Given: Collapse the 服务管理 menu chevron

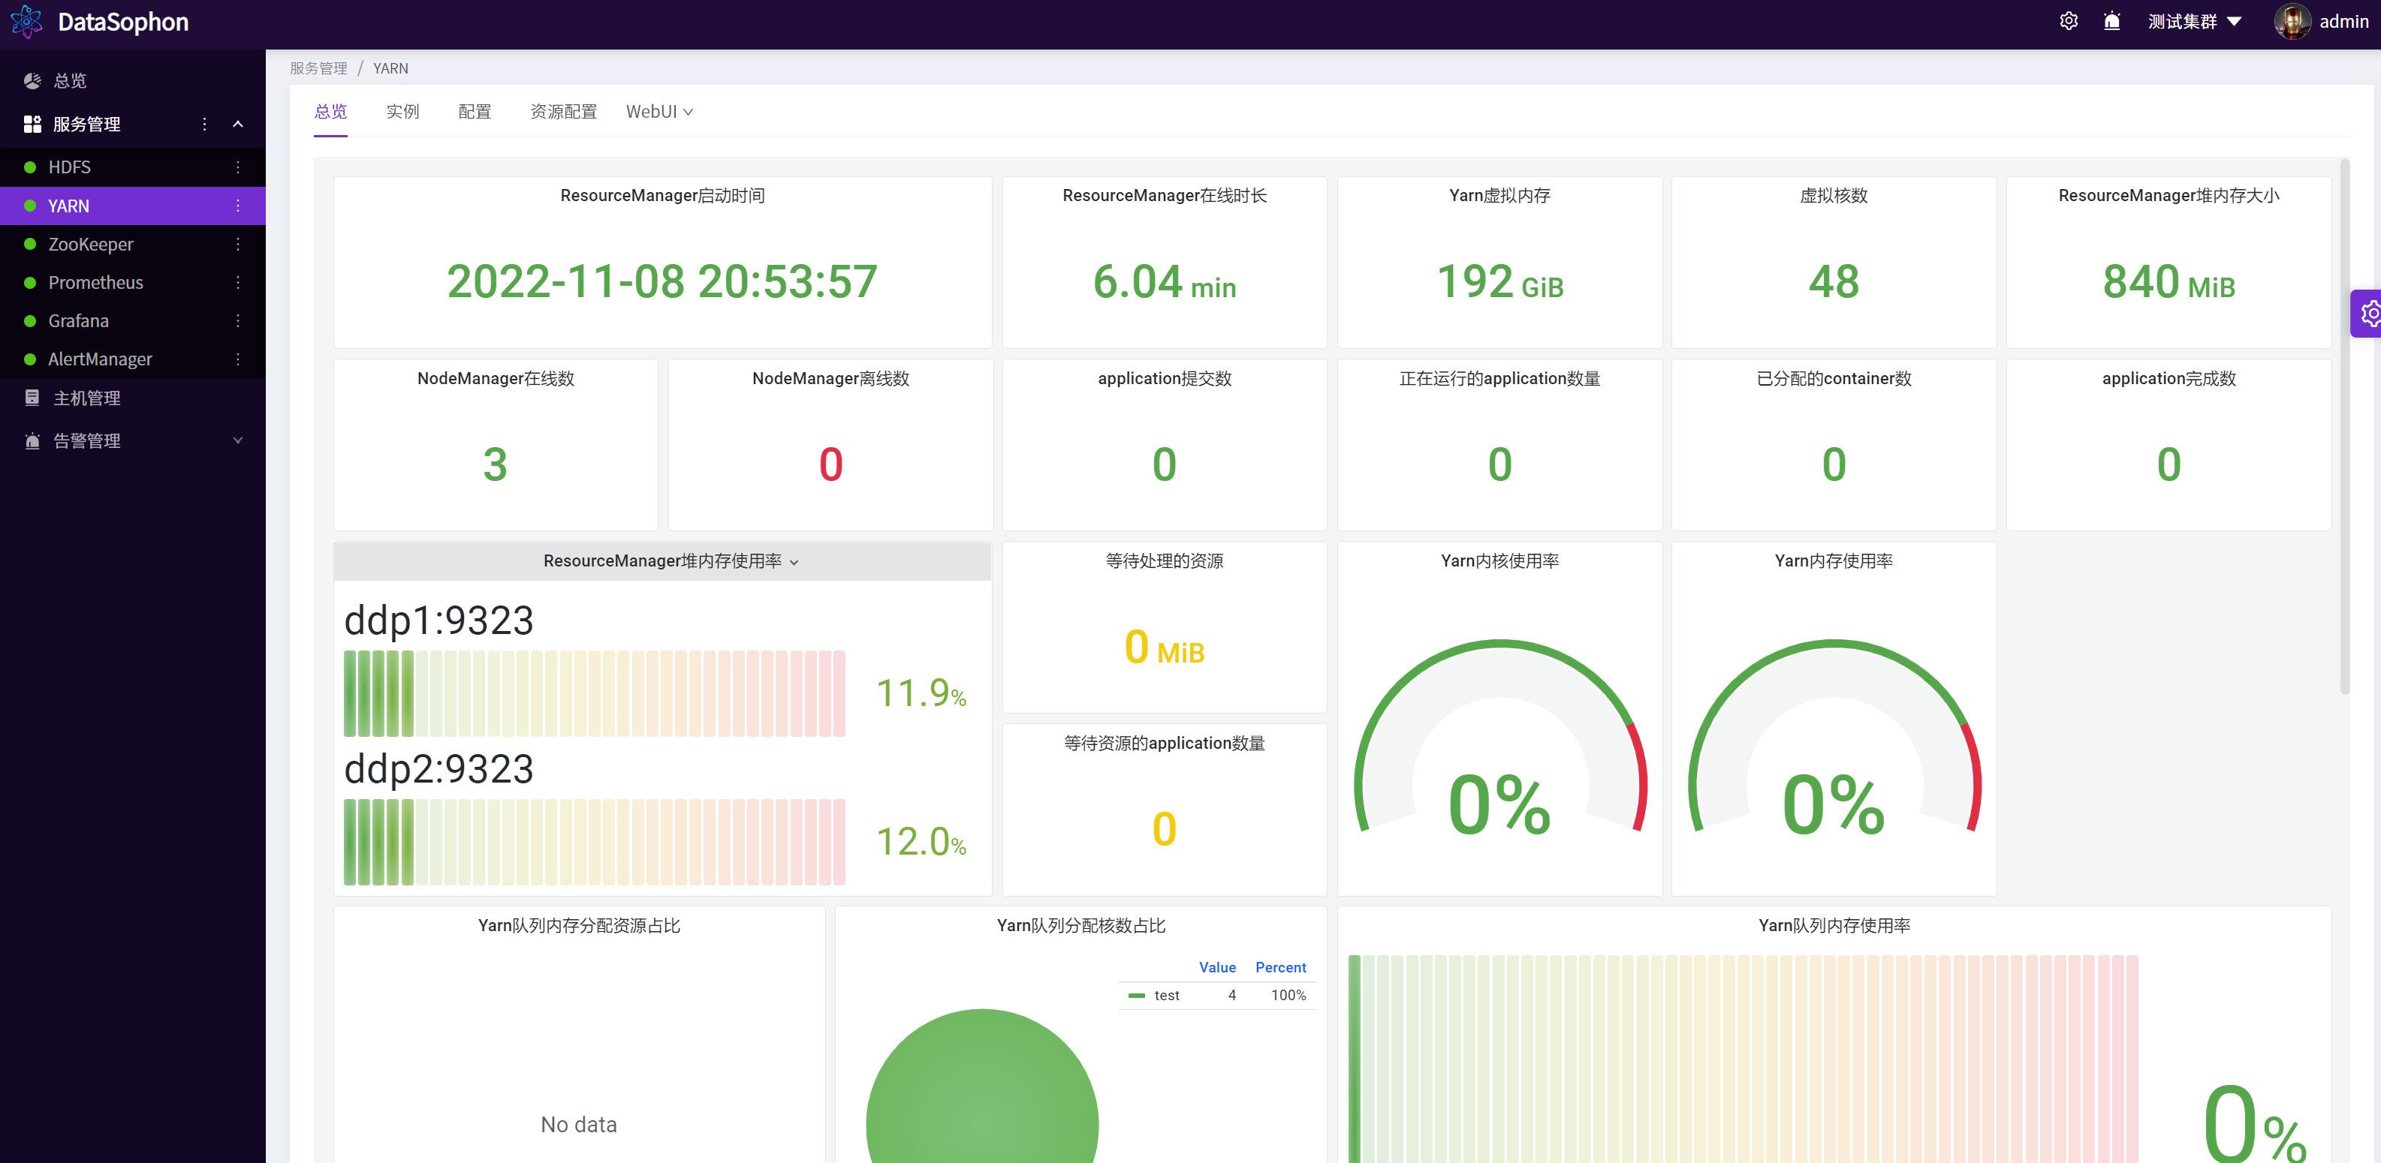Looking at the screenshot, I should pyautogui.click(x=237, y=124).
